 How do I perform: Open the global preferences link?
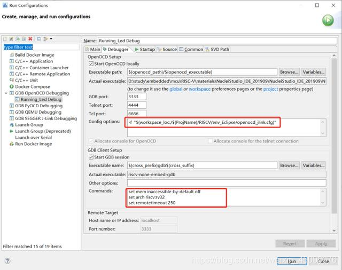pyautogui.click(x=176, y=89)
